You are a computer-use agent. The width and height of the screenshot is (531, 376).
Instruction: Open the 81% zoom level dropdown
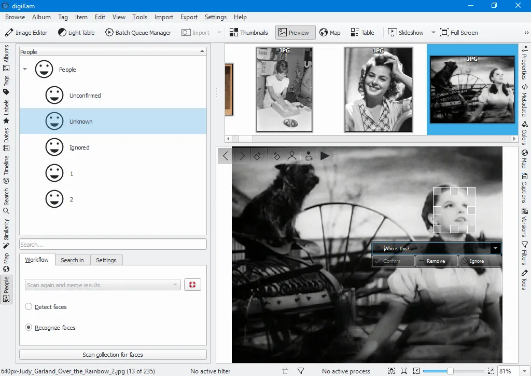click(x=525, y=371)
